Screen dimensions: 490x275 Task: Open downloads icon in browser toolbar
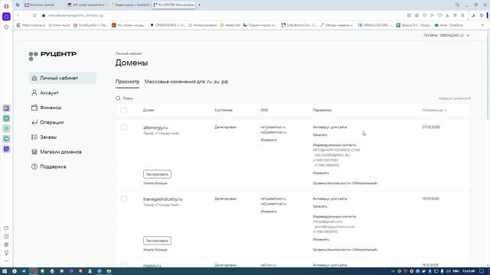(447, 15)
